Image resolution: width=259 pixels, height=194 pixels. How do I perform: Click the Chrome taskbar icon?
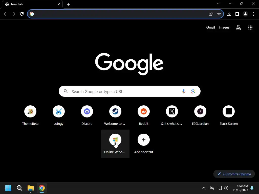42,188
